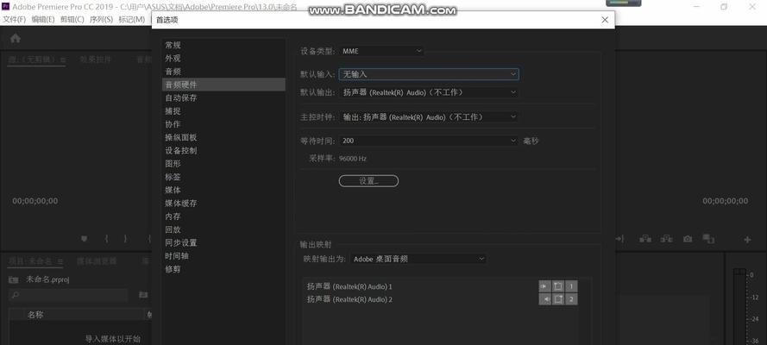Click the Extract icon in Program monitor
The width and height of the screenshot is (767, 345).
[666, 239]
